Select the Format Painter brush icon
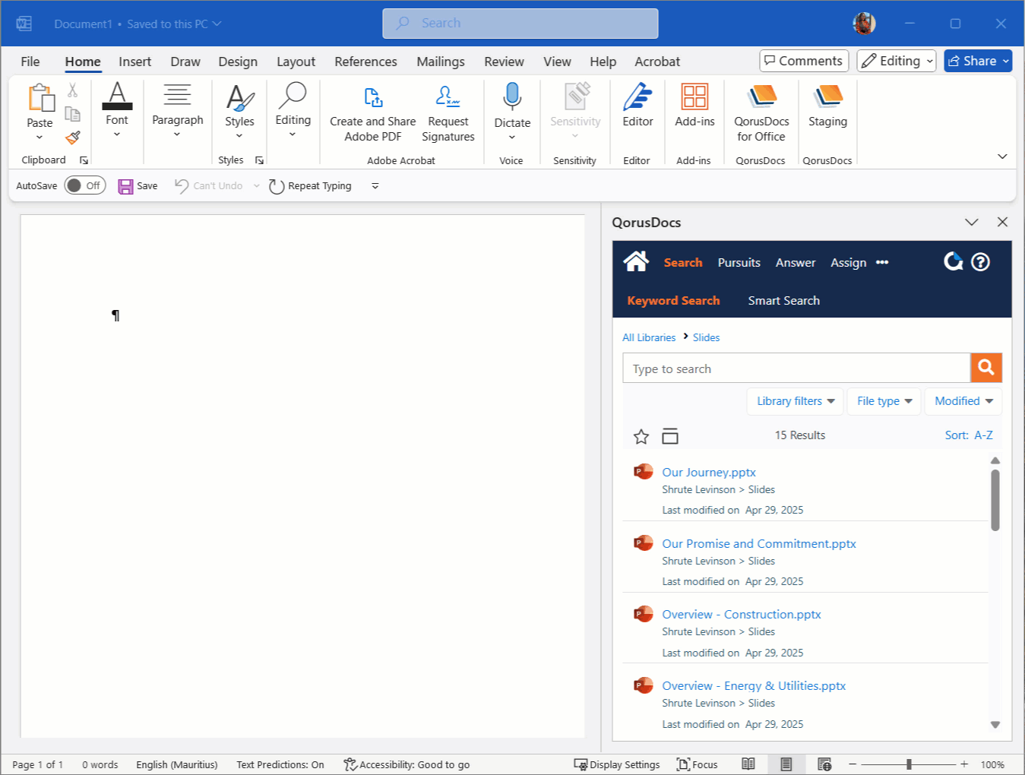Screen dimensions: 1025x775 (x=73, y=138)
